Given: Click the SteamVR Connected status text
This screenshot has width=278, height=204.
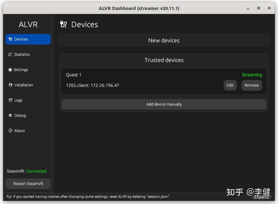Looking at the screenshot, I should coord(36,171).
